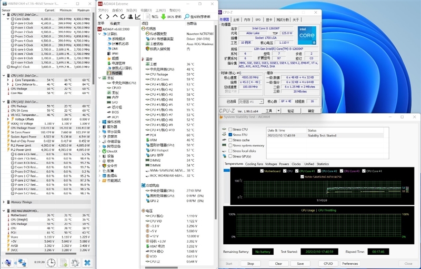Click HWiNFO network computers icon
421x269 pixels.
click(x=22, y=263)
